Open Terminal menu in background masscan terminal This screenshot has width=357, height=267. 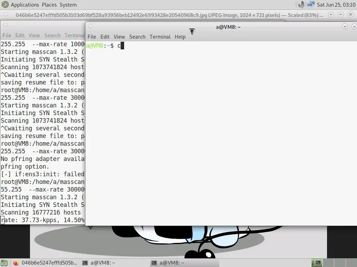[x=75, y=35]
